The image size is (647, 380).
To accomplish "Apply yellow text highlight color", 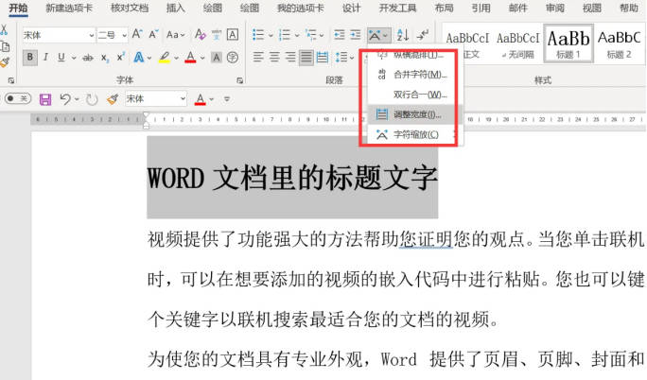I will click(165, 58).
